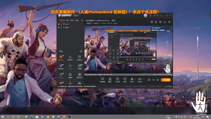Image resolution: width=211 pixels, height=119 pixels.
Task: Click the preview canvas of the stream
Action: click(128, 51)
